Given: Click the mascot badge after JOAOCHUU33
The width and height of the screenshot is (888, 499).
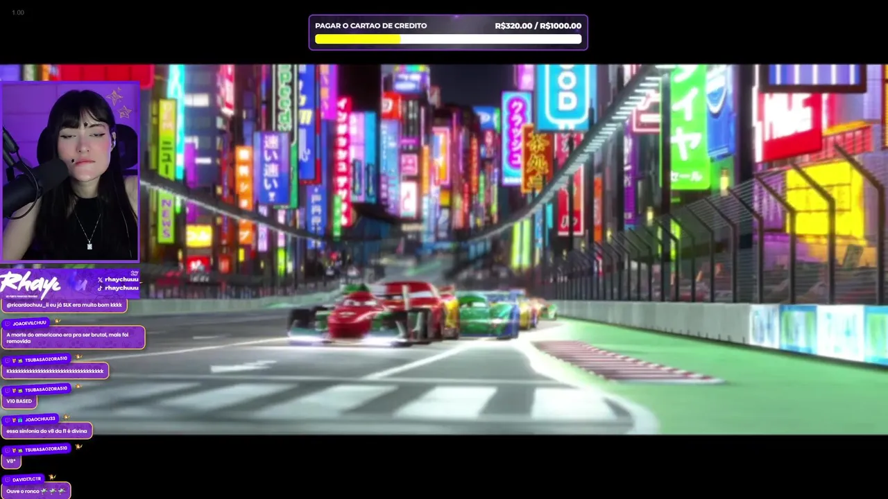Looking at the screenshot, I should click(x=66, y=417).
